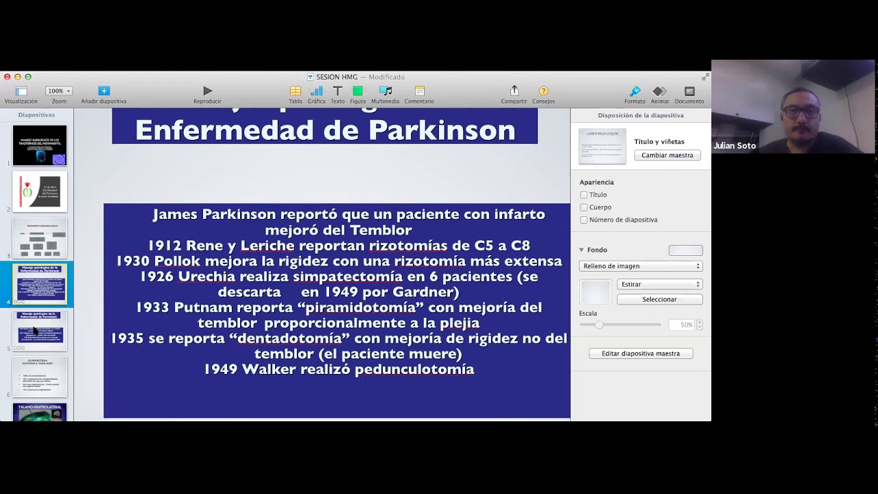This screenshot has height=494, width=878.
Task: Click the Escala percentage stepper arrows
Action: pos(700,325)
